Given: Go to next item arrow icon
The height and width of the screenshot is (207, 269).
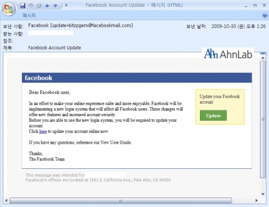Looking at the screenshot, I should [x=55, y=6].
